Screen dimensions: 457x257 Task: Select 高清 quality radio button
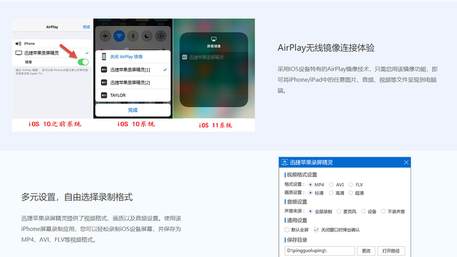331,193
